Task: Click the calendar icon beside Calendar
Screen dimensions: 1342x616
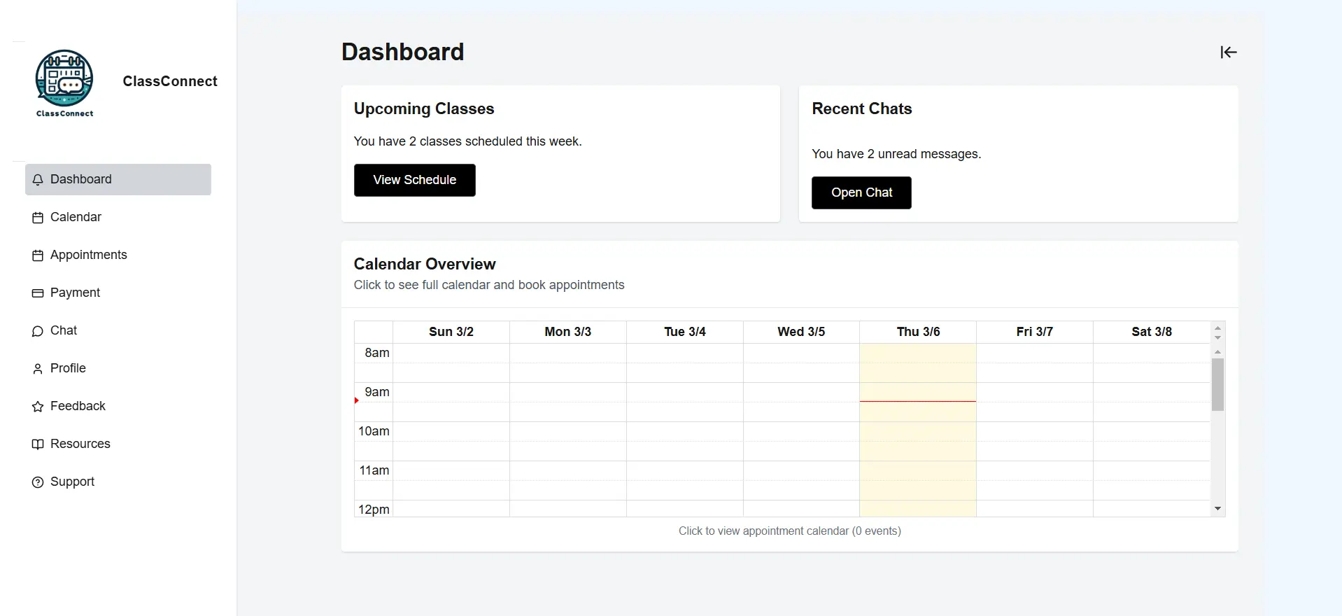Action: [x=38, y=218]
